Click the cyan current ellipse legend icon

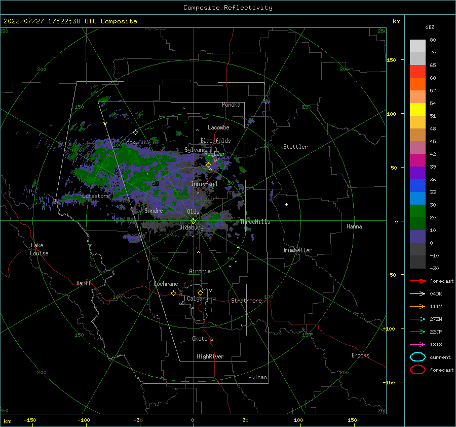click(x=417, y=357)
